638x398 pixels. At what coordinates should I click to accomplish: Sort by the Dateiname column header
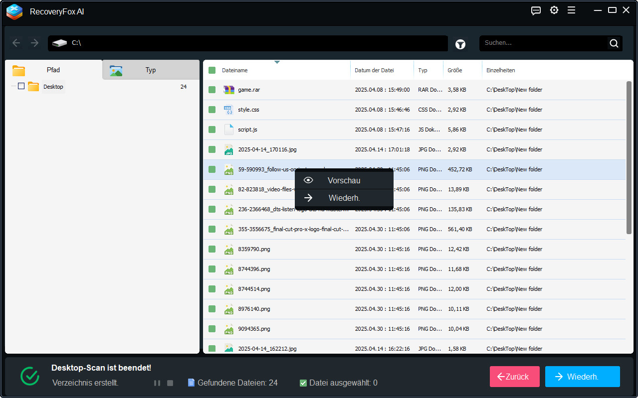coord(235,70)
